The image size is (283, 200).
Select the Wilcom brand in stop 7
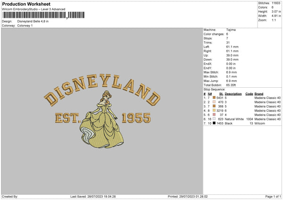pos(260,124)
